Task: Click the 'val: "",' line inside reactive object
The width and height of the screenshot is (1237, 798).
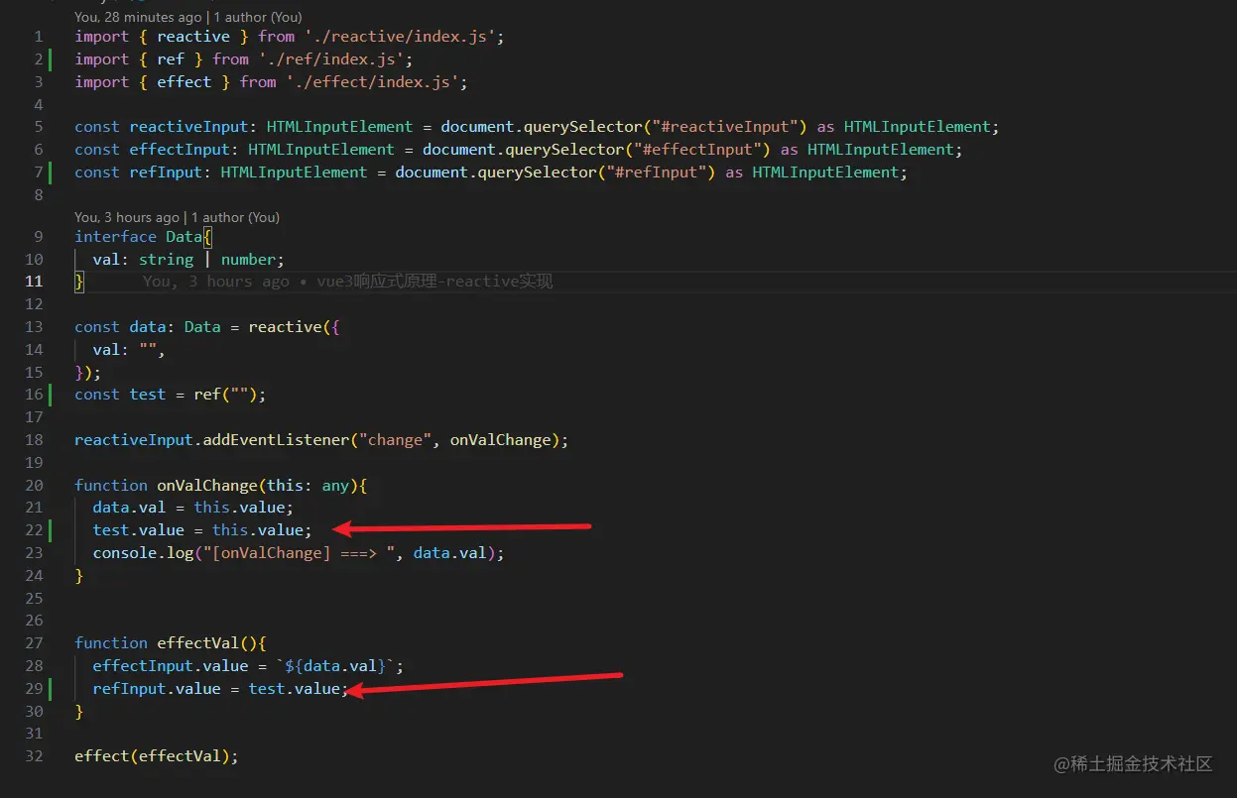Action: pos(129,350)
